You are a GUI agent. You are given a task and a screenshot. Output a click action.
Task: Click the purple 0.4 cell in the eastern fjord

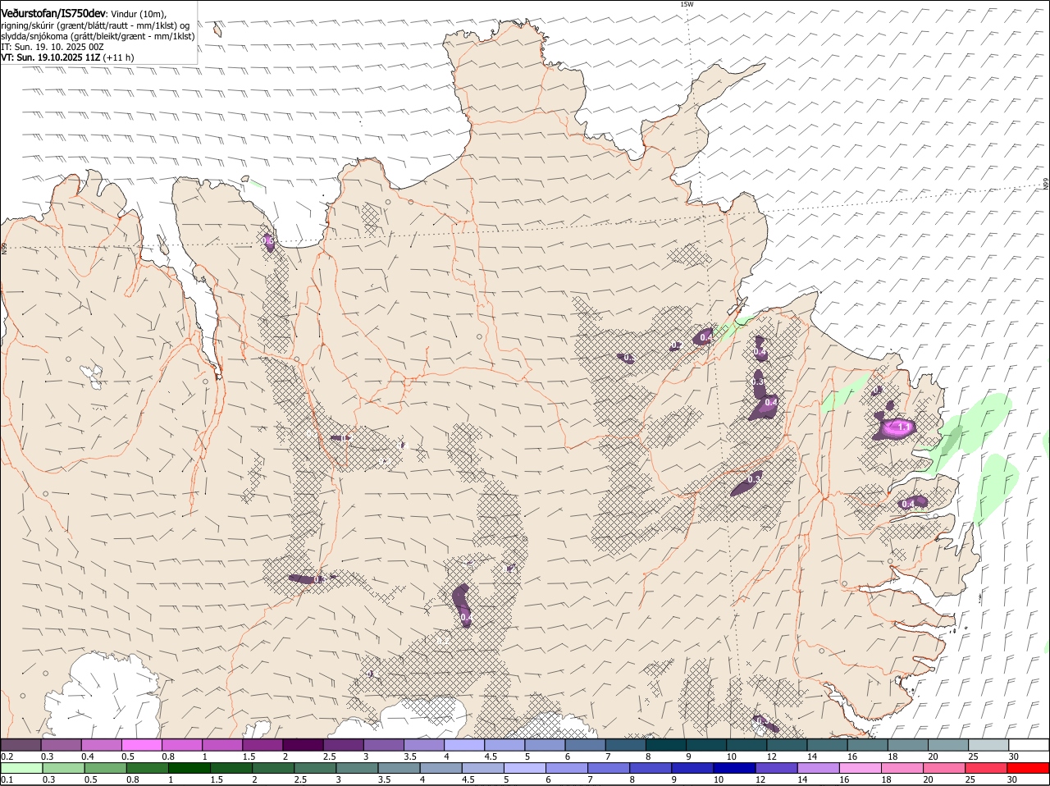(x=913, y=502)
